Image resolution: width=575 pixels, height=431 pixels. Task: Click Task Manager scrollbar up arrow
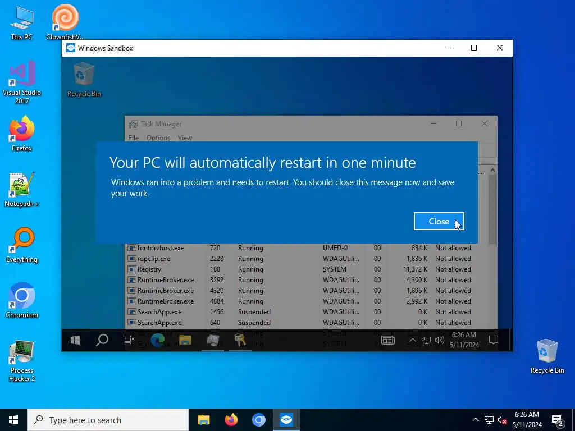click(492, 170)
